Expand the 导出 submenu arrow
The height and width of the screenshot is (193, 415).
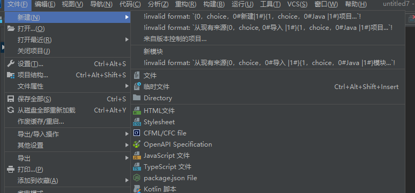click(x=127, y=158)
